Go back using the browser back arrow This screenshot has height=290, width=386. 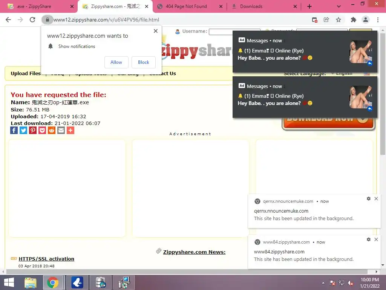point(8,20)
